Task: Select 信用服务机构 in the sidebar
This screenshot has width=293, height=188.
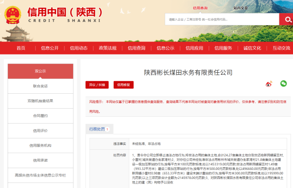Action: pos(41,146)
